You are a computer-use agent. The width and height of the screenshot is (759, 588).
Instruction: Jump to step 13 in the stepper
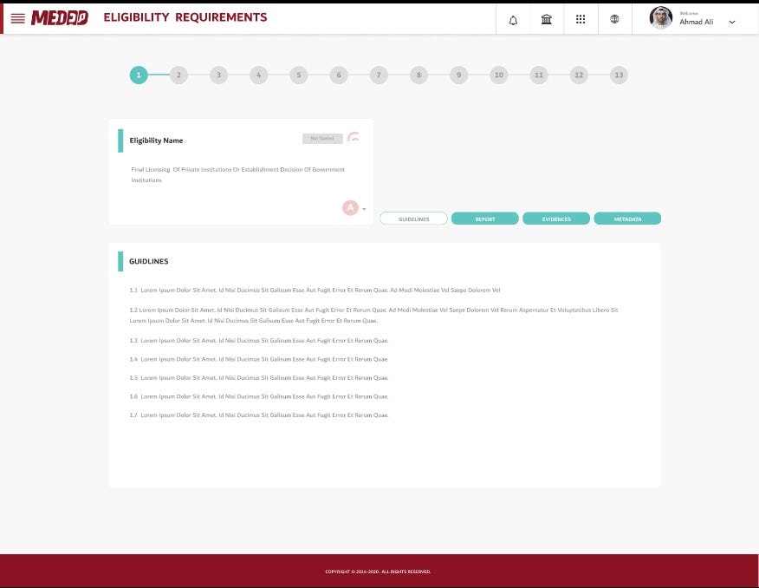coord(619,75)
